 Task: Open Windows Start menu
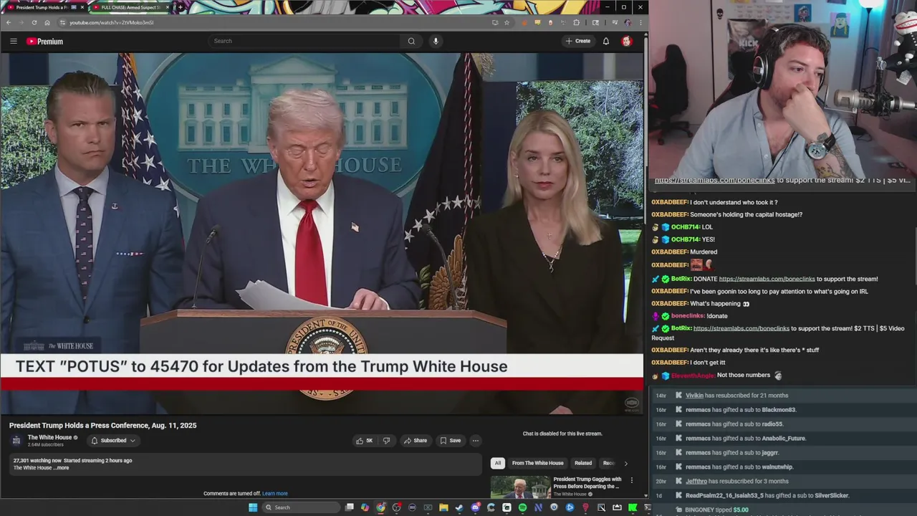point(252,507)
